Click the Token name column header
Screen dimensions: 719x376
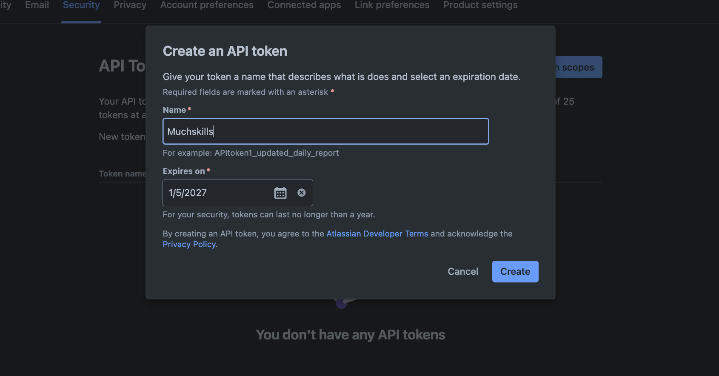coord(123,174)
